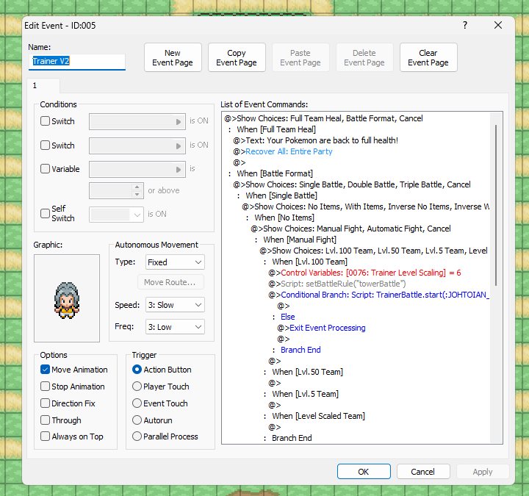The image size is (529, 496).
Task: Select the Recover All: Entire Party command
Action: pyautogui.click(x=289, y=151)
